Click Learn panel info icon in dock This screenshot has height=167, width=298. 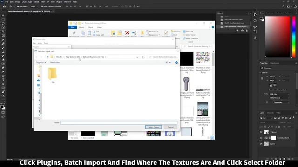(x=255, y=21)
